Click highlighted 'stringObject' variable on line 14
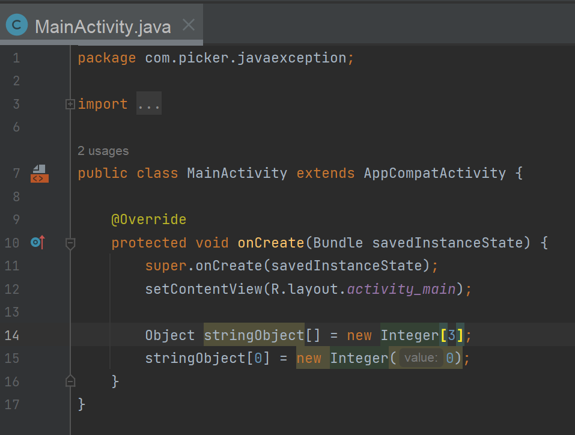Image resolution: width=575 pixels, height=435 pixels. click(254, 335)
